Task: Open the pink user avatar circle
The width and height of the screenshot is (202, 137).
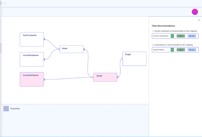Action: [x=195, y=12]
